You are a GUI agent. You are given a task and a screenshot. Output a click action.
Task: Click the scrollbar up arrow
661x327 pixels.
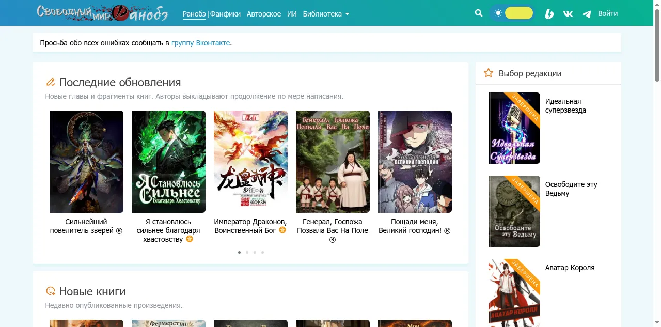click(x=657, y=4)
